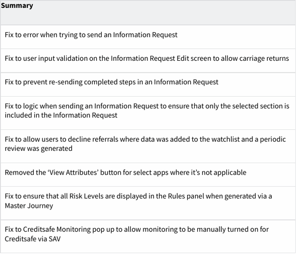Screen dimensions: 297x254
Task: Select the row about logic when sending an Information Request
Action: click(147, 111)
